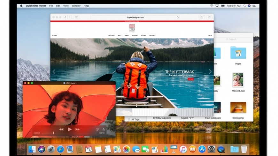Click the battery status icon
The image size is (278, 156).
click(223, 6)
